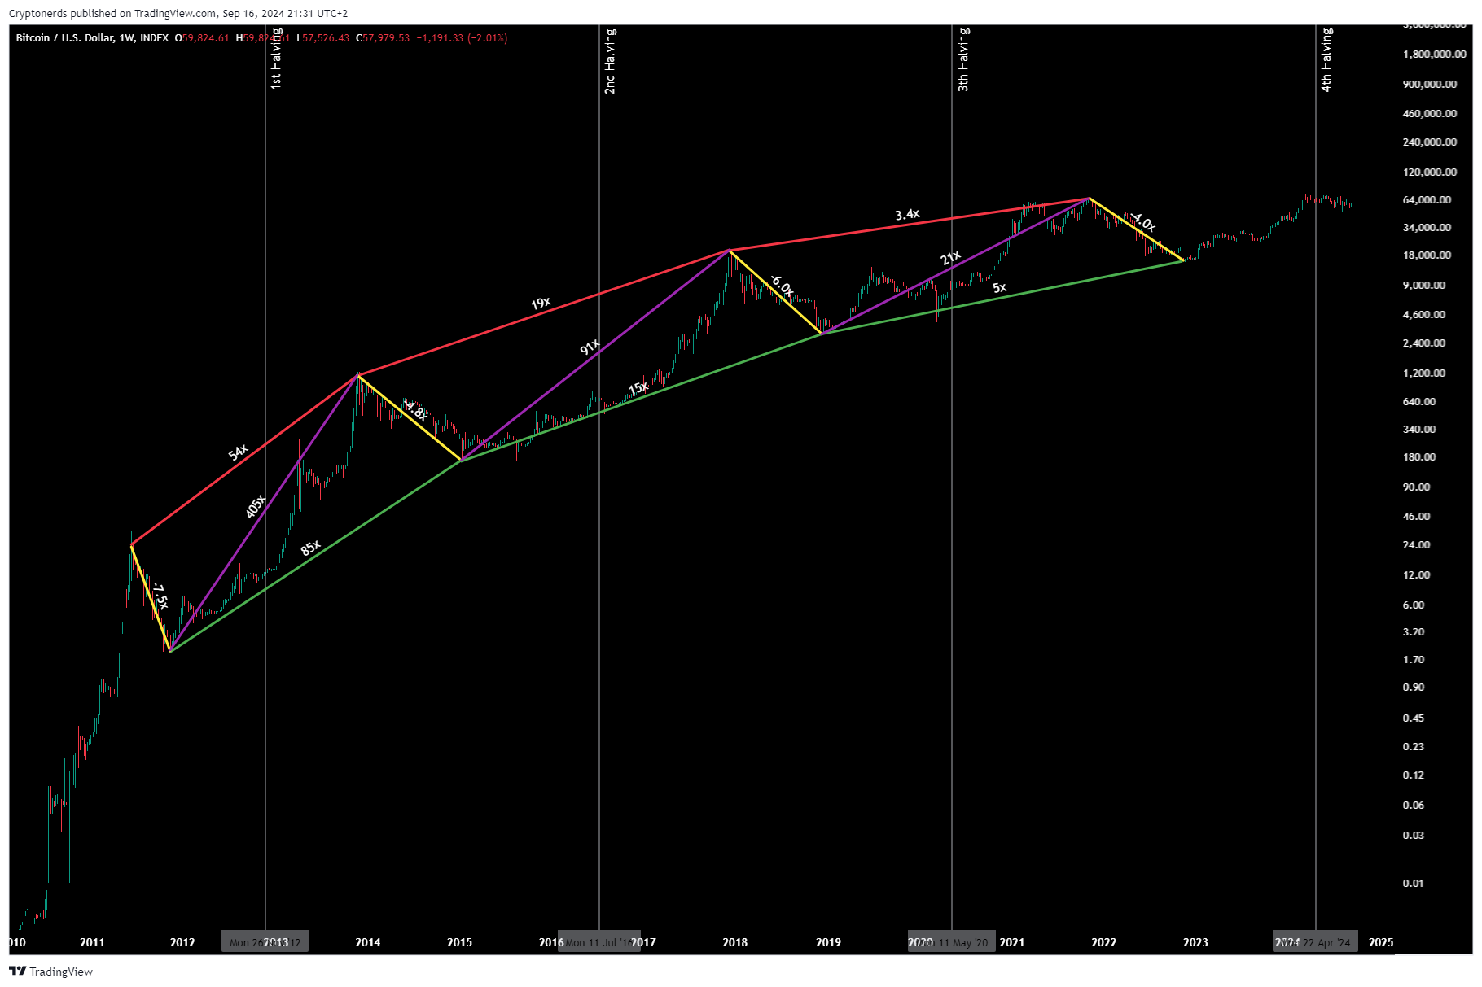Click the 900,000.00 price axis label
1482x987 pixels.
pos(1429,85)
